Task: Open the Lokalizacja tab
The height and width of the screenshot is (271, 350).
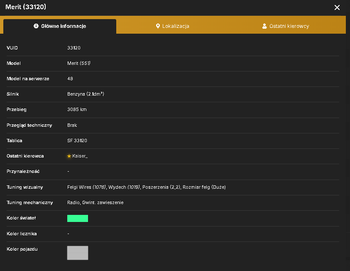Action: (x=173, y=26)
